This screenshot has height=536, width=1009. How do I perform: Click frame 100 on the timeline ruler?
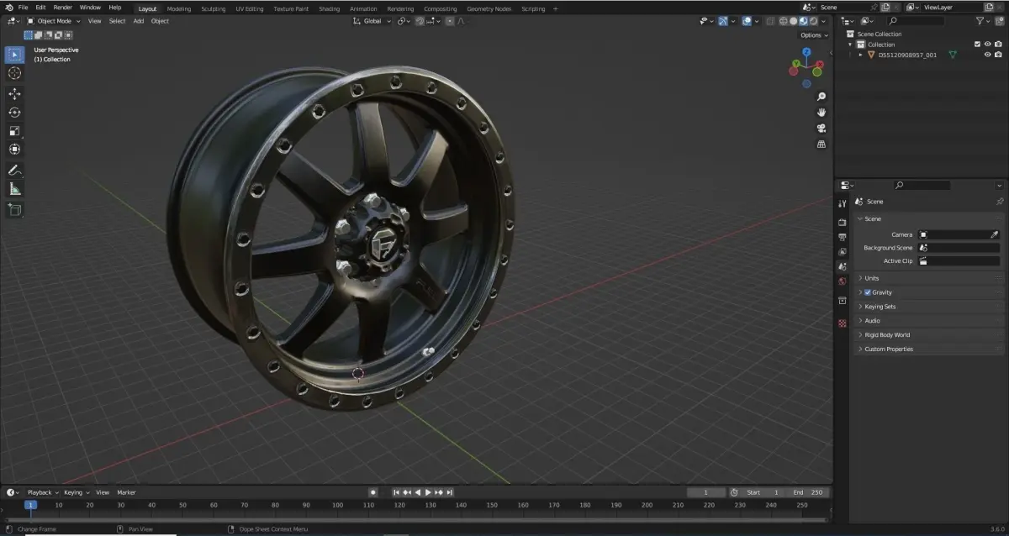(x=337, y=505)
